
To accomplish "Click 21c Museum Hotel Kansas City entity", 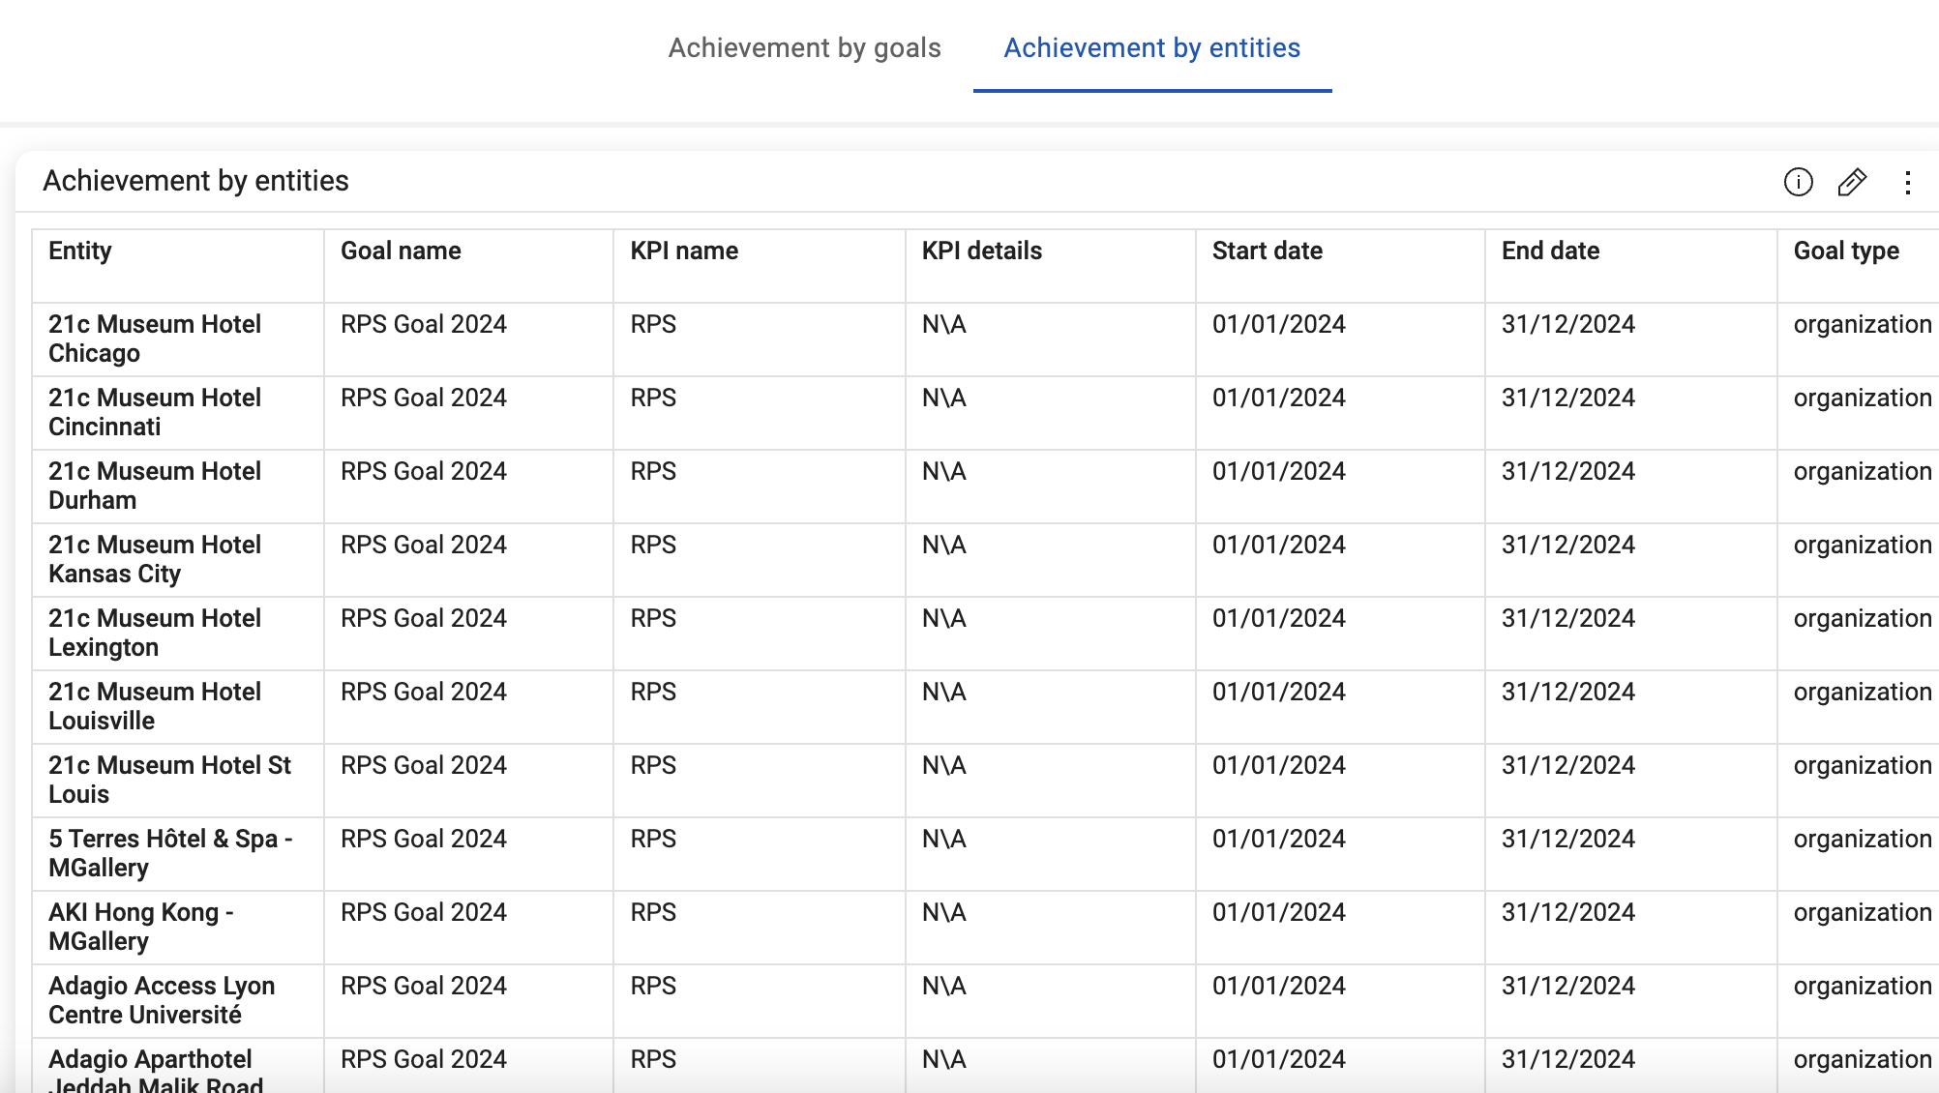I will [x=155, y=559].
